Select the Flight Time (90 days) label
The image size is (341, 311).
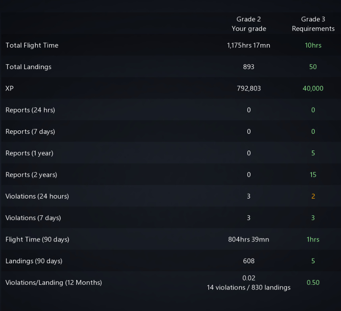[x=37, y=240]
